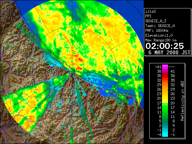Viewport: 192px width, 144px height.
Task: Click the 'Task: SEAICE_A' line
Action: click(160, 26)
